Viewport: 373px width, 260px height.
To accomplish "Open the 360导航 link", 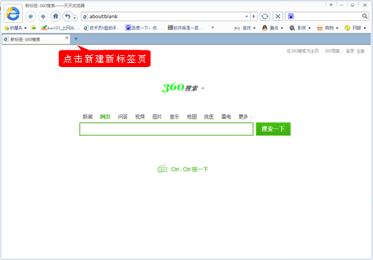I will [332, 51].
